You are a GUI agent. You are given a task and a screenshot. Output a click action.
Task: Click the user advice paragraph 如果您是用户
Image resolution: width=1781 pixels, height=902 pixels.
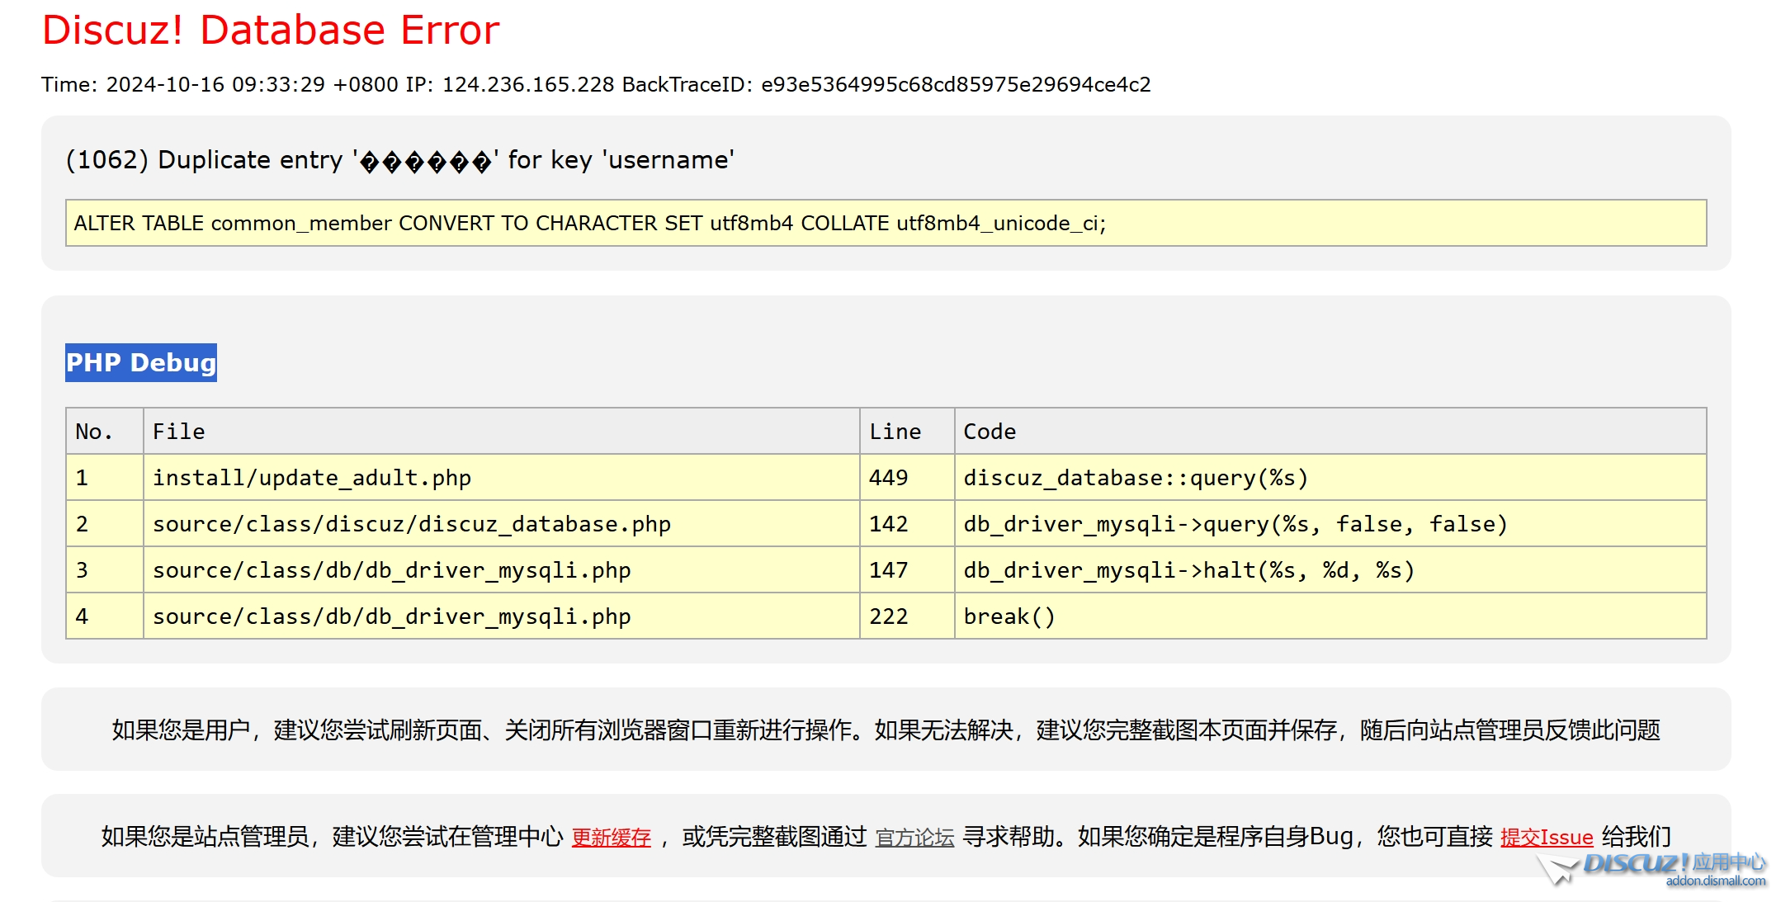tap(886, 730)
